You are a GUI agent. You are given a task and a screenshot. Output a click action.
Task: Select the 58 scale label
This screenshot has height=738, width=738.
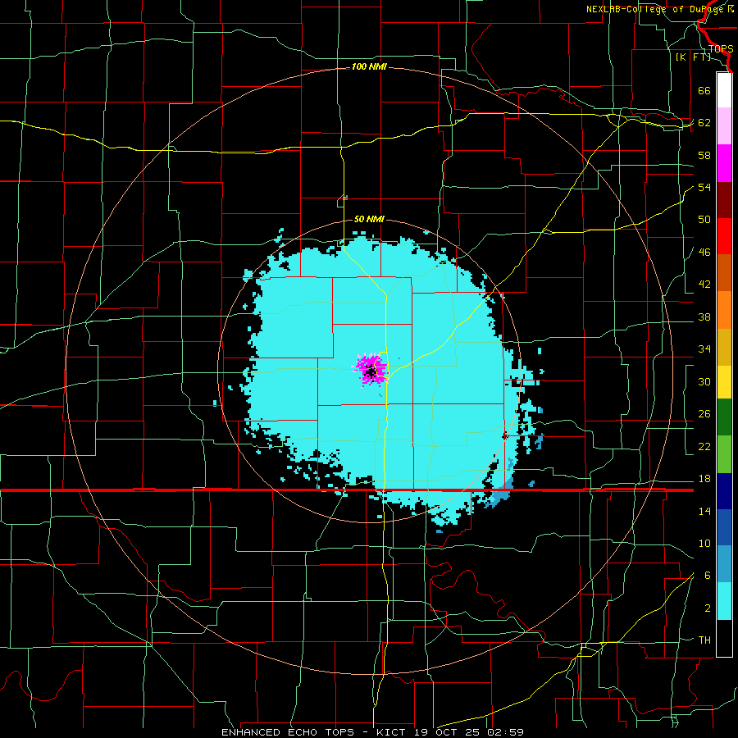(704, 155)
